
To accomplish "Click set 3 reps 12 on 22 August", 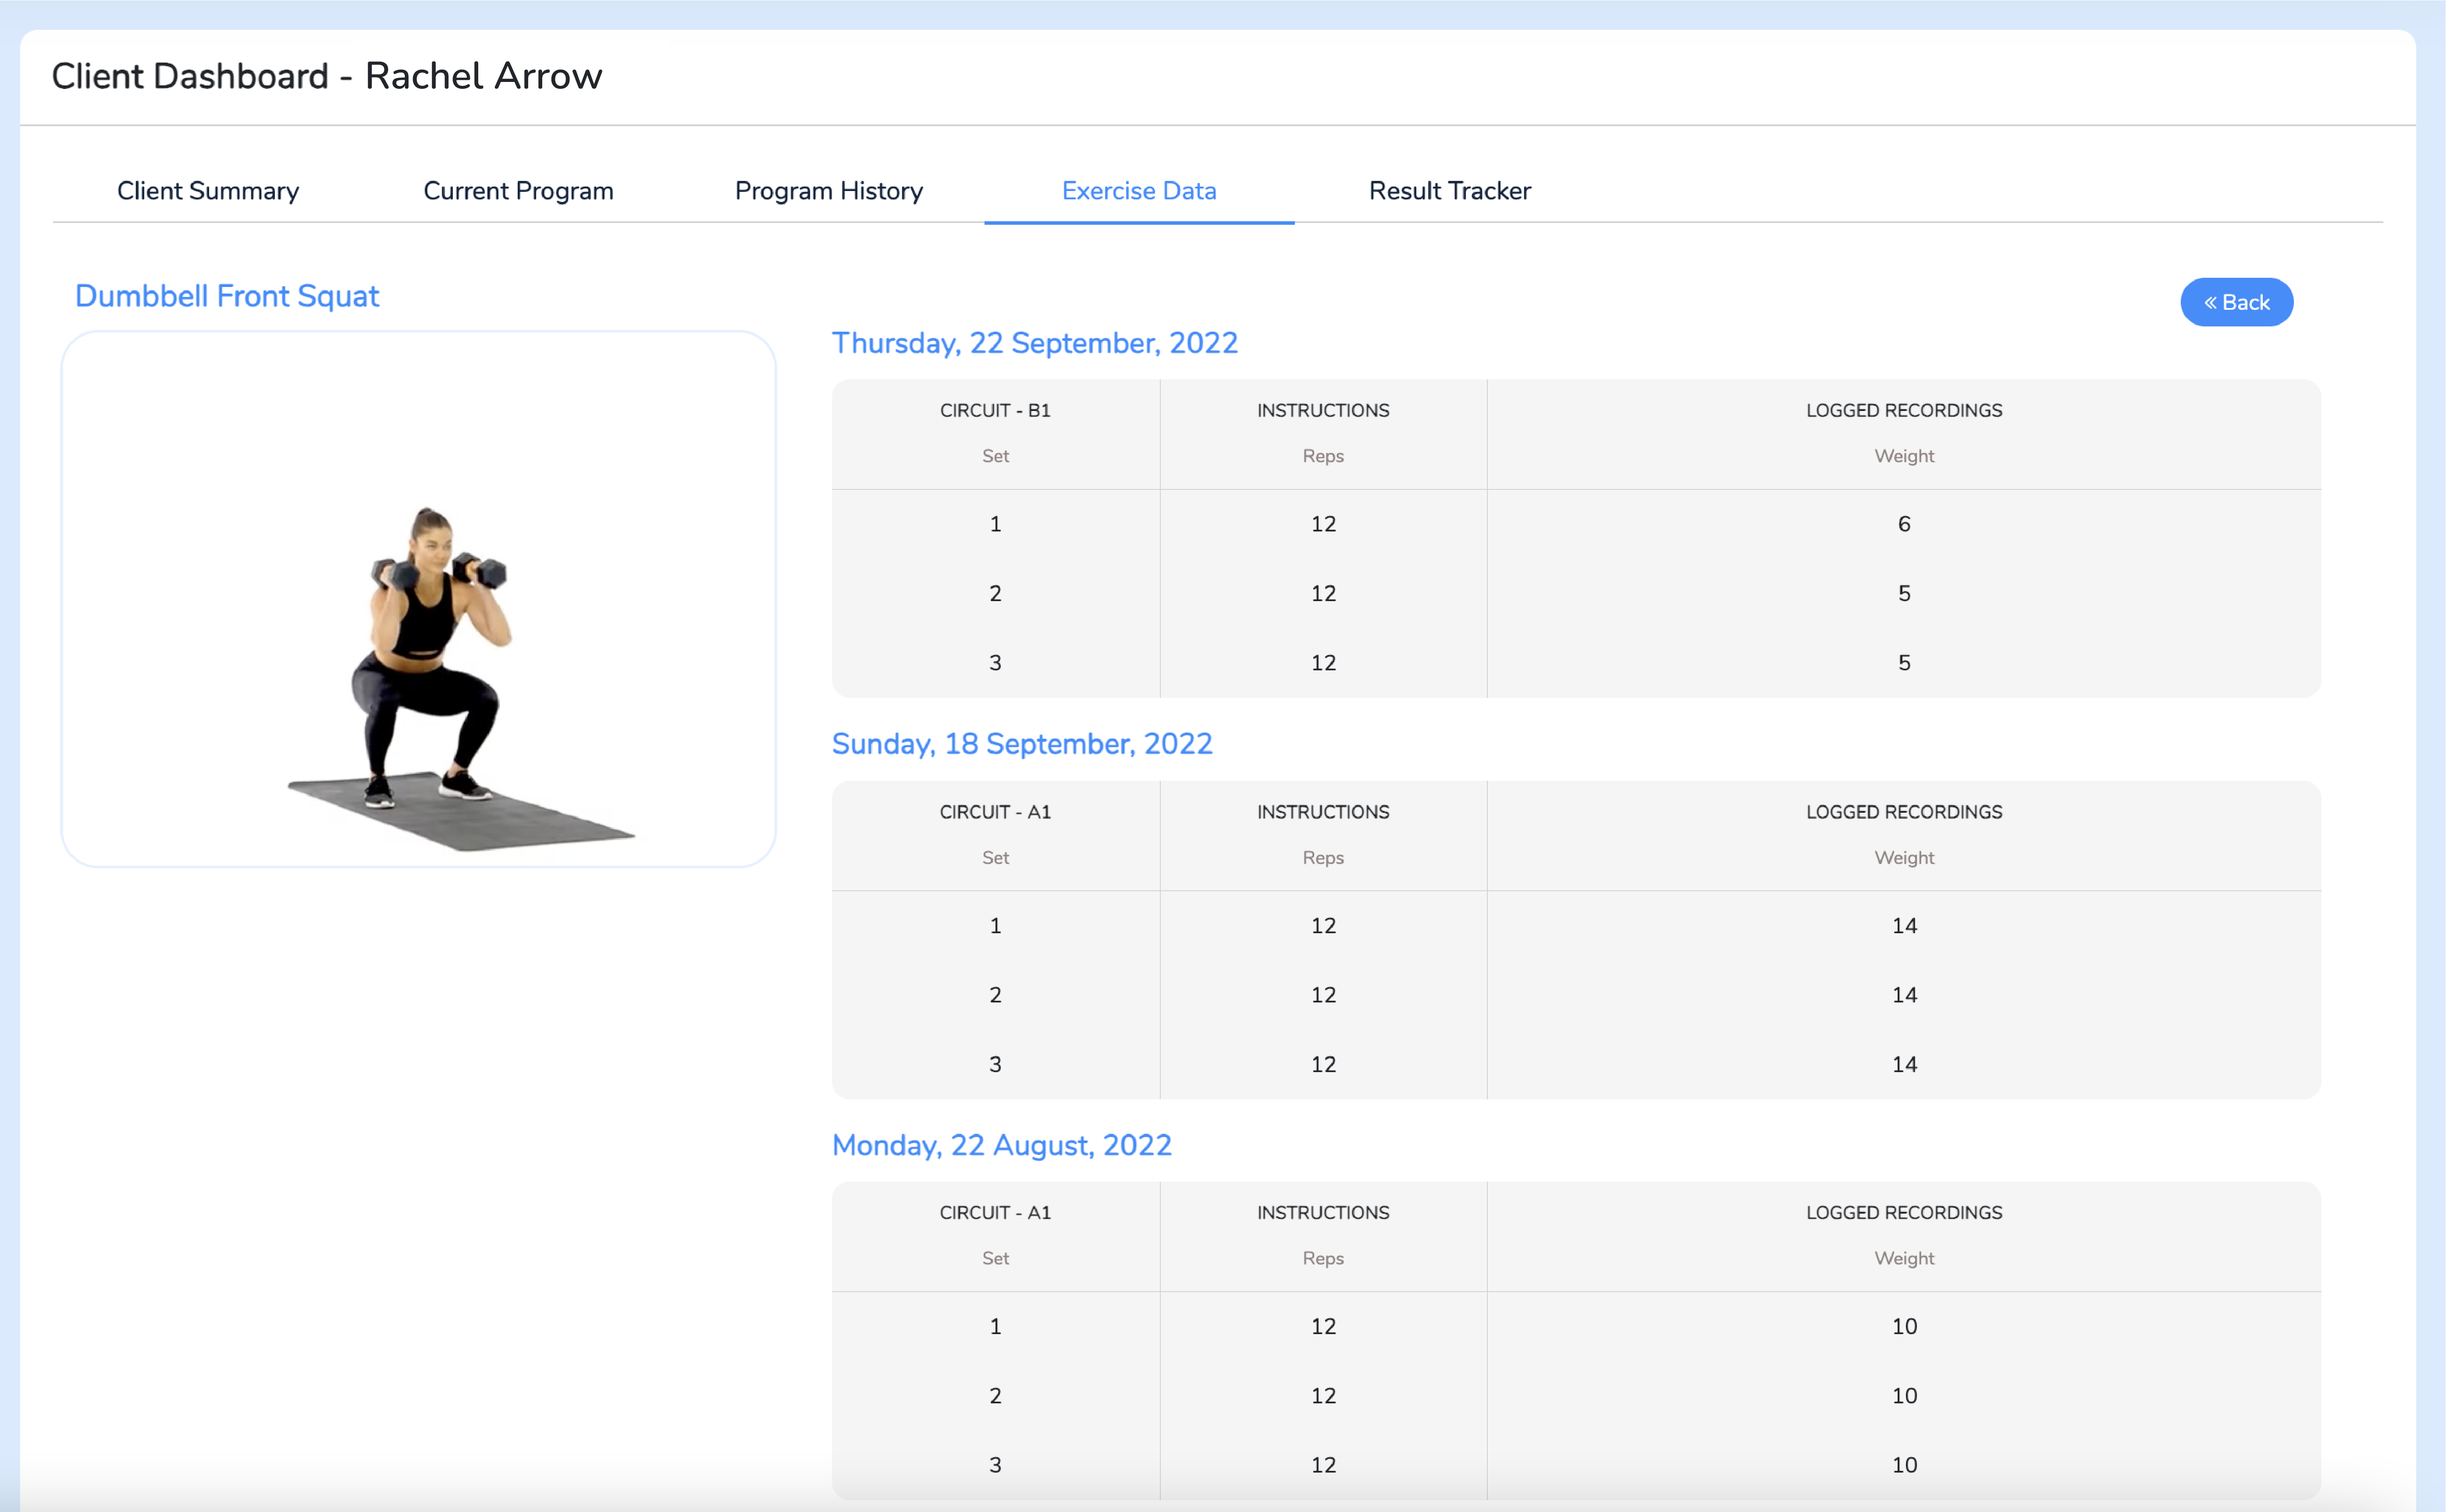I will [x=1323, y=1465].
